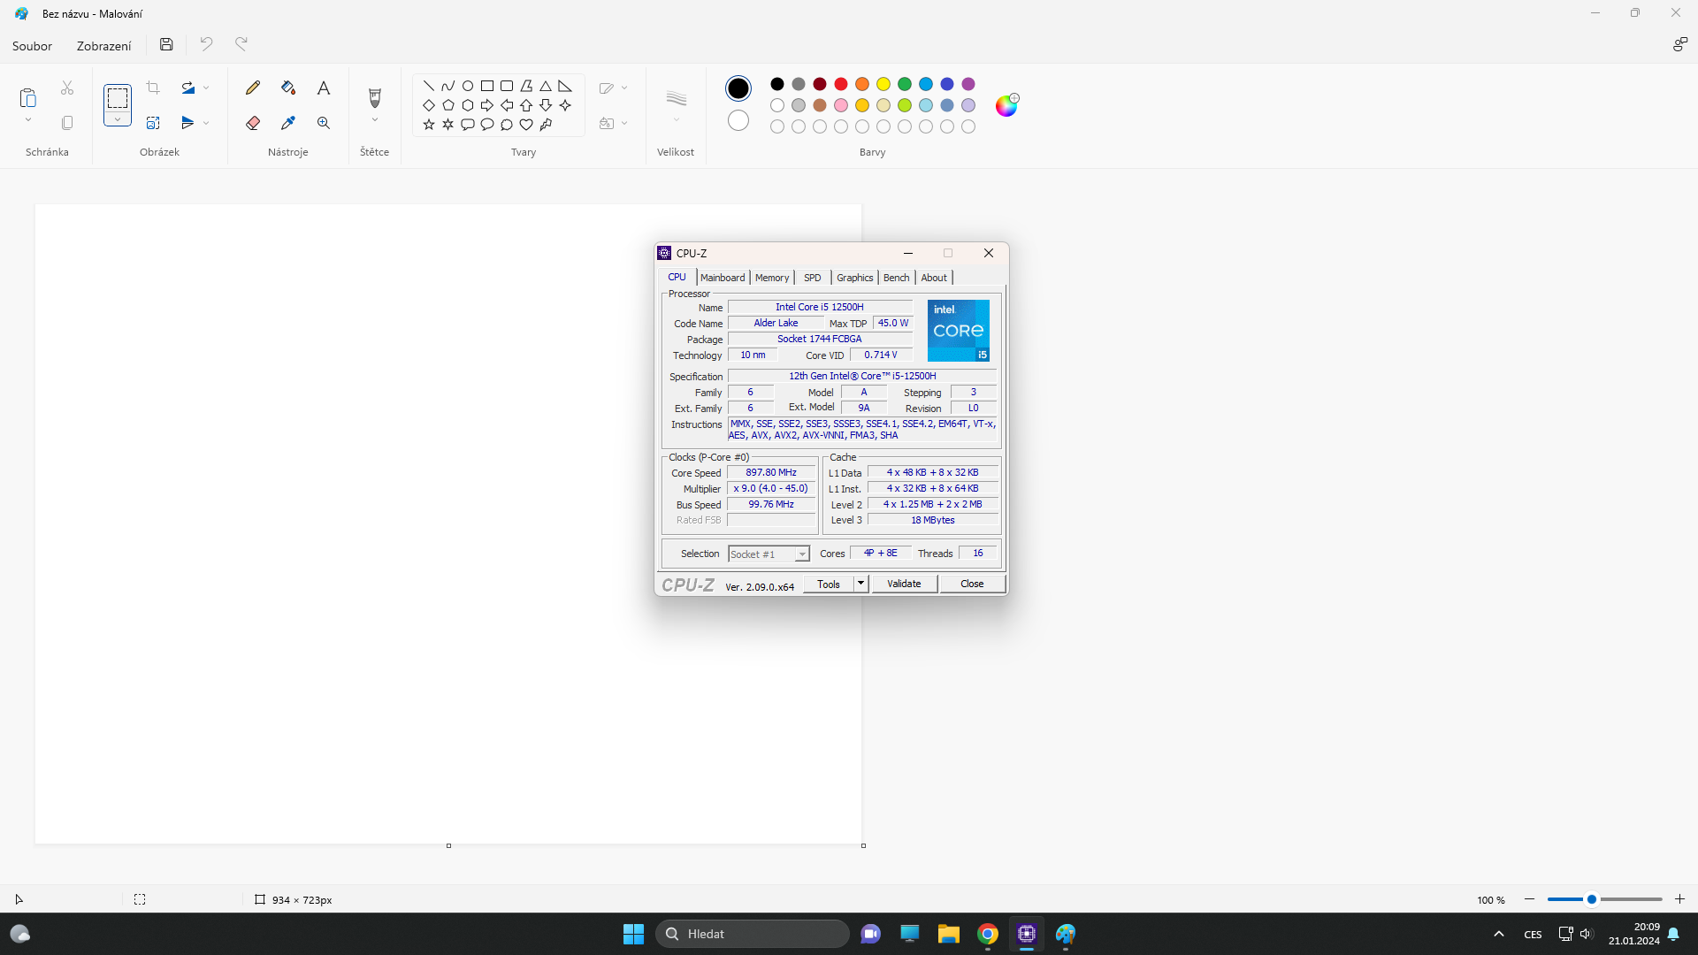Select the Fill bucket tool
This screenshot has width=1698, height=955.
click(288, 88)
